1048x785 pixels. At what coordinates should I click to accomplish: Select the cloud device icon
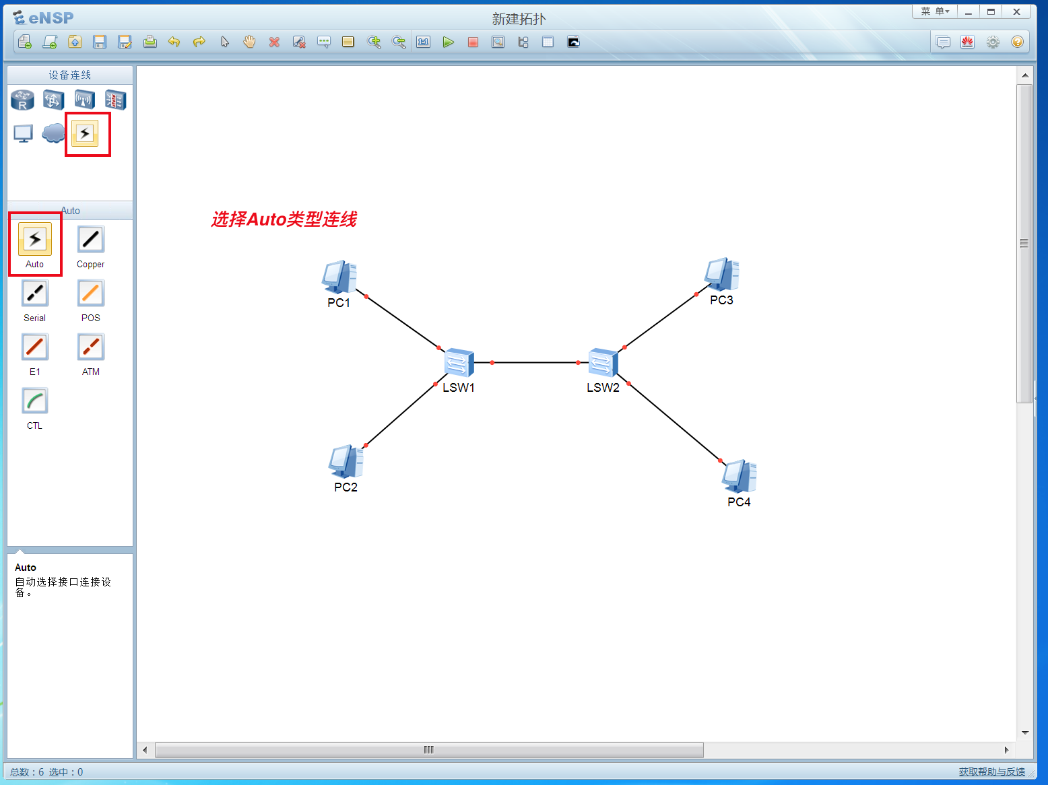pos(53,133)
